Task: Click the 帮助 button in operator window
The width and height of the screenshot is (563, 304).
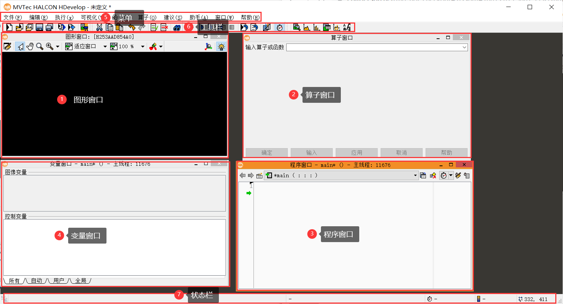Action: point(447,153)
